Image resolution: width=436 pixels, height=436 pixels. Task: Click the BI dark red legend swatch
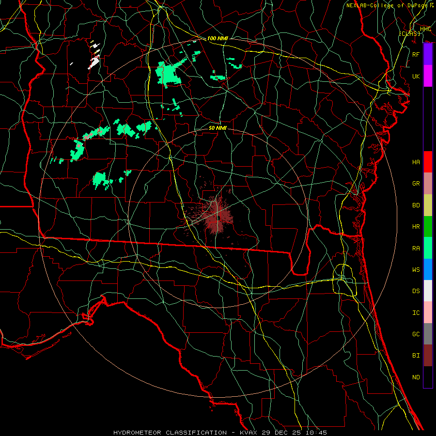428,356
